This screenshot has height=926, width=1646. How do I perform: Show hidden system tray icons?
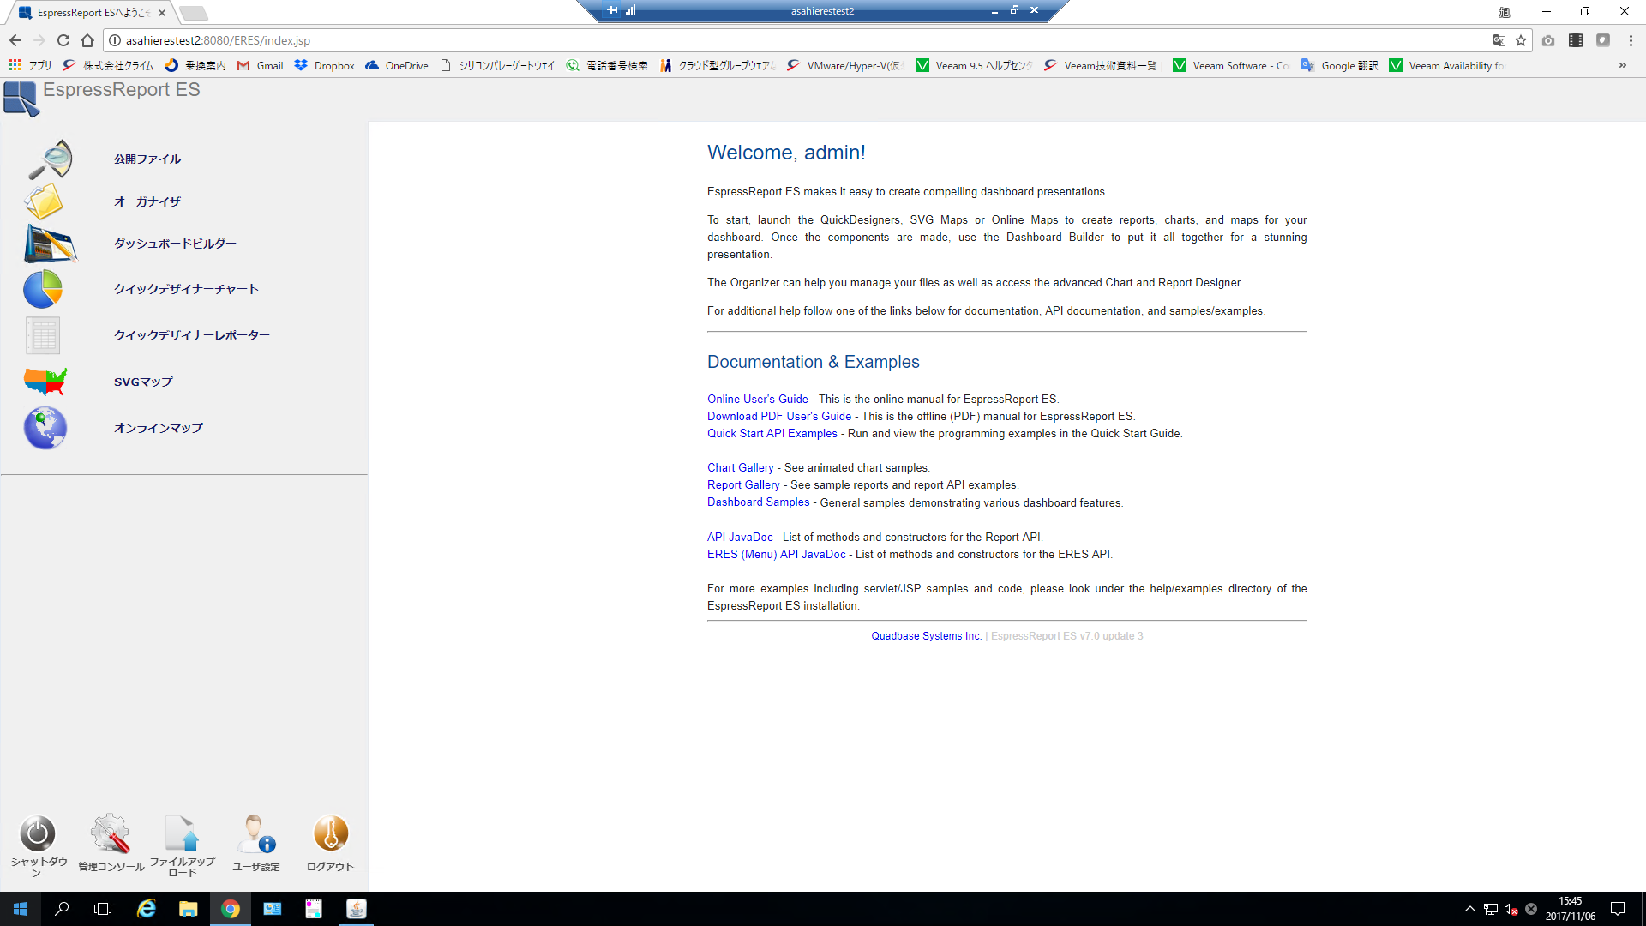click(1470, 909)
